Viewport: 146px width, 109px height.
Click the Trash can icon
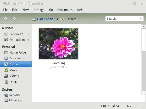(6, 82)
